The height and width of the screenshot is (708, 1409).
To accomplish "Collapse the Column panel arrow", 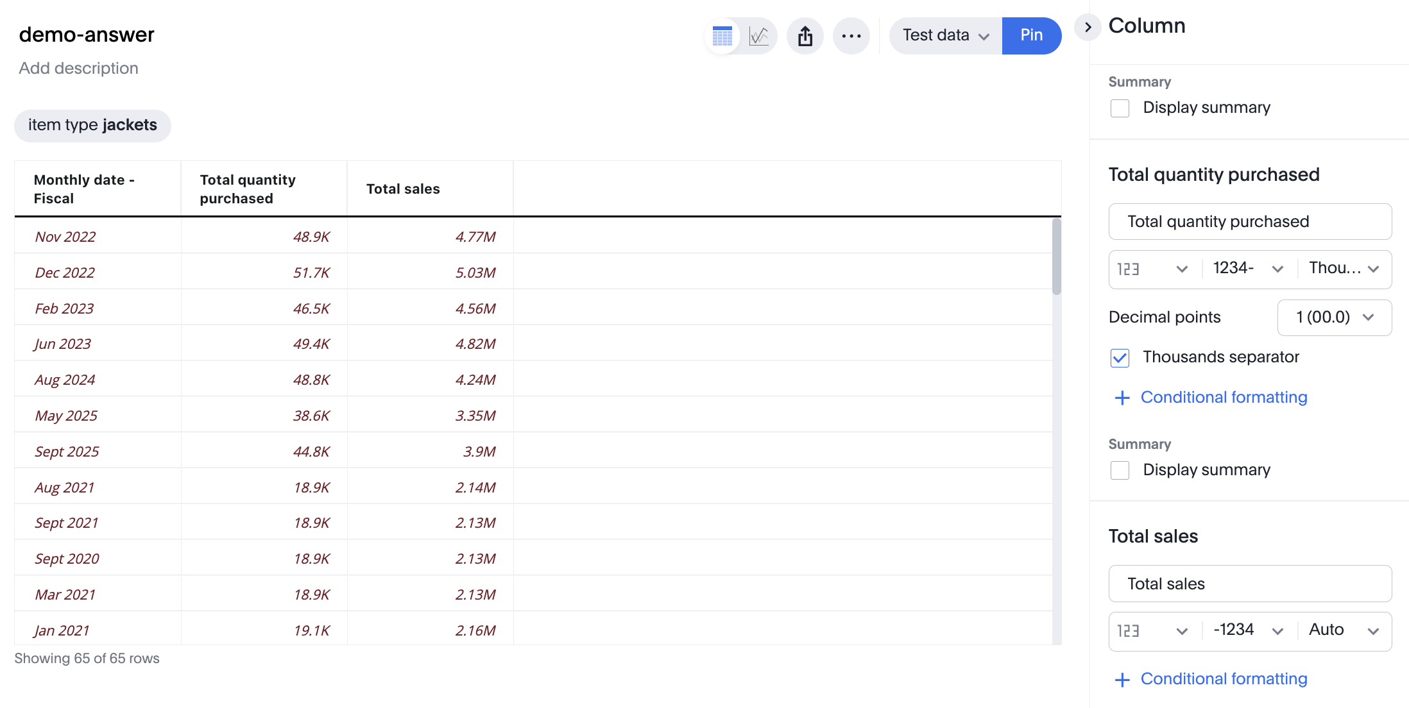I will (1088, 27).
